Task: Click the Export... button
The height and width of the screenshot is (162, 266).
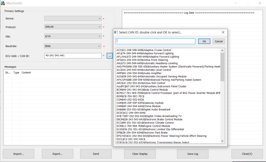Action: point(57,154)
